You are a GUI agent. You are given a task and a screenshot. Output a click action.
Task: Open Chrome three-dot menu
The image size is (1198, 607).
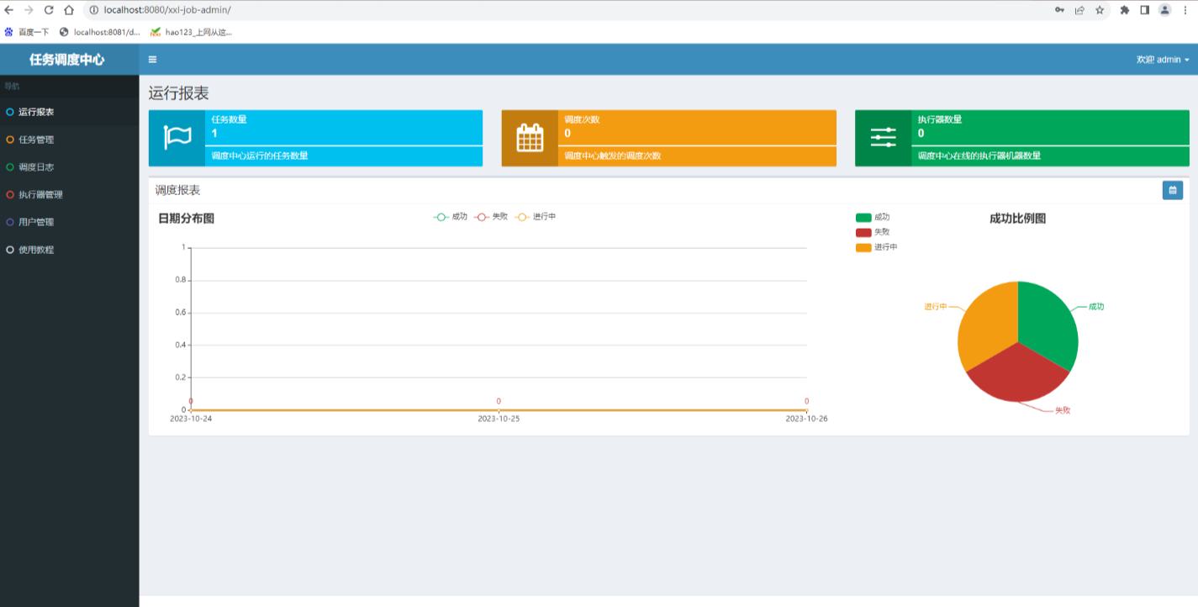click(1185, 10)
